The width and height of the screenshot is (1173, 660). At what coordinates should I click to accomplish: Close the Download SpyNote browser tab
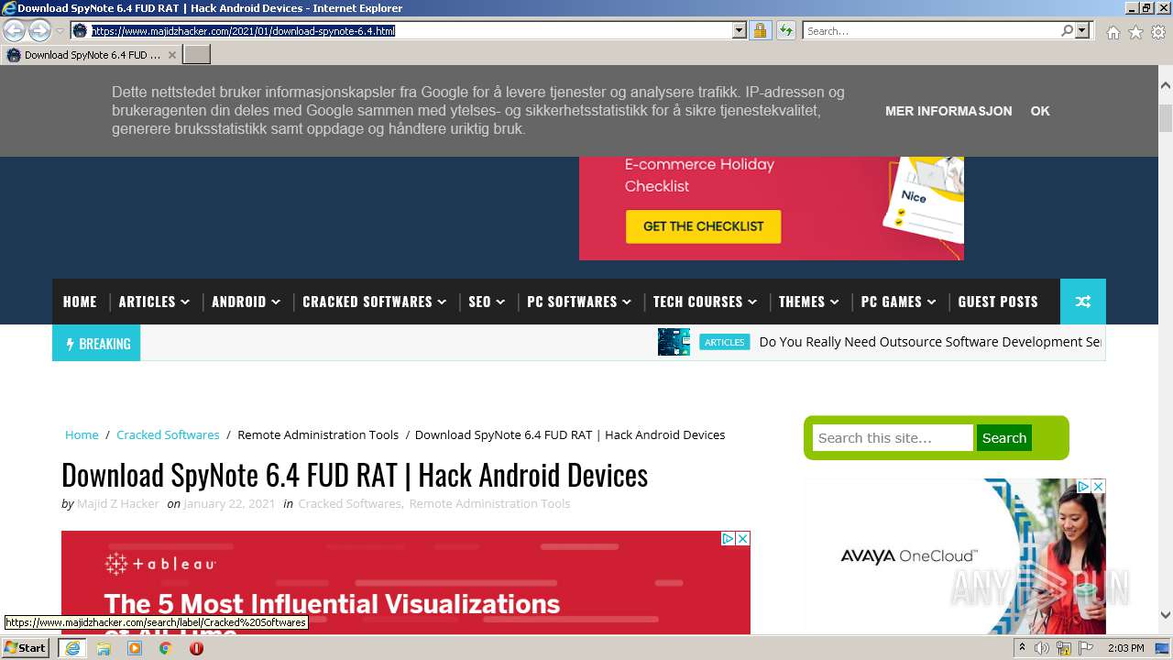[x=172, y=55]
